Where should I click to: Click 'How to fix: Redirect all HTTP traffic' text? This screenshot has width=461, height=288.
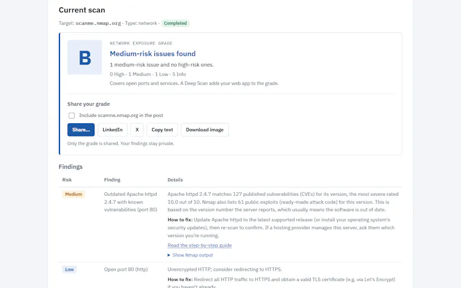click(x=281, y=283)
